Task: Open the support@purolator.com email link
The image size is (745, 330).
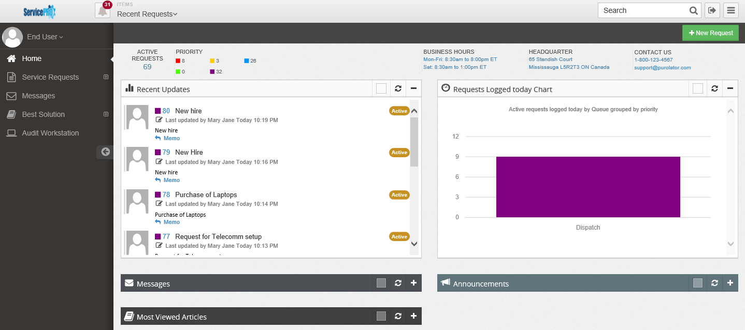Action: [x=662, y=67]
